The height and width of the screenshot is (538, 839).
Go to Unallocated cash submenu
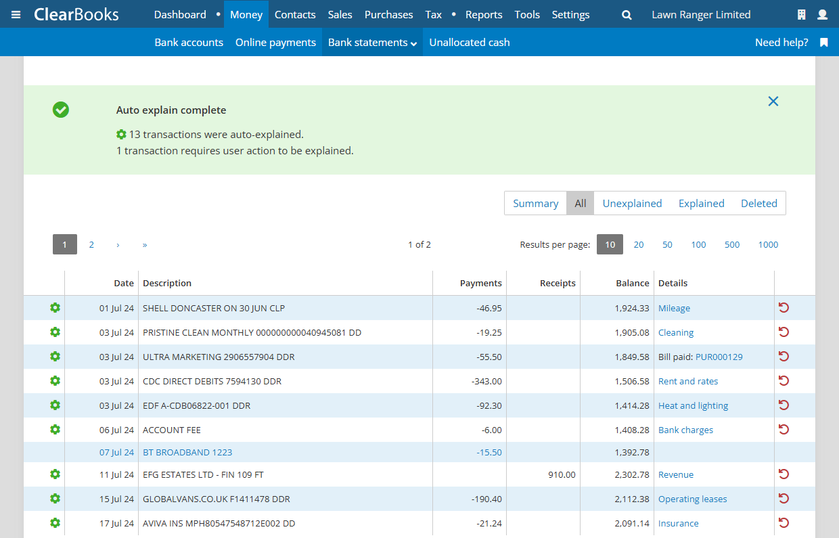[x=470, y=43]
